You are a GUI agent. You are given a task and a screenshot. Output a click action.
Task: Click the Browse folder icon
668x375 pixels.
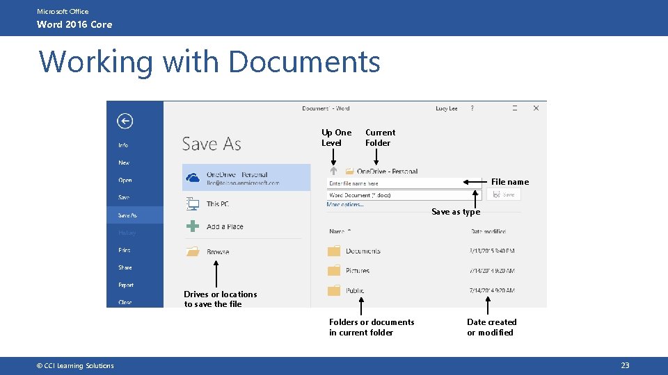tap(193, 251)
